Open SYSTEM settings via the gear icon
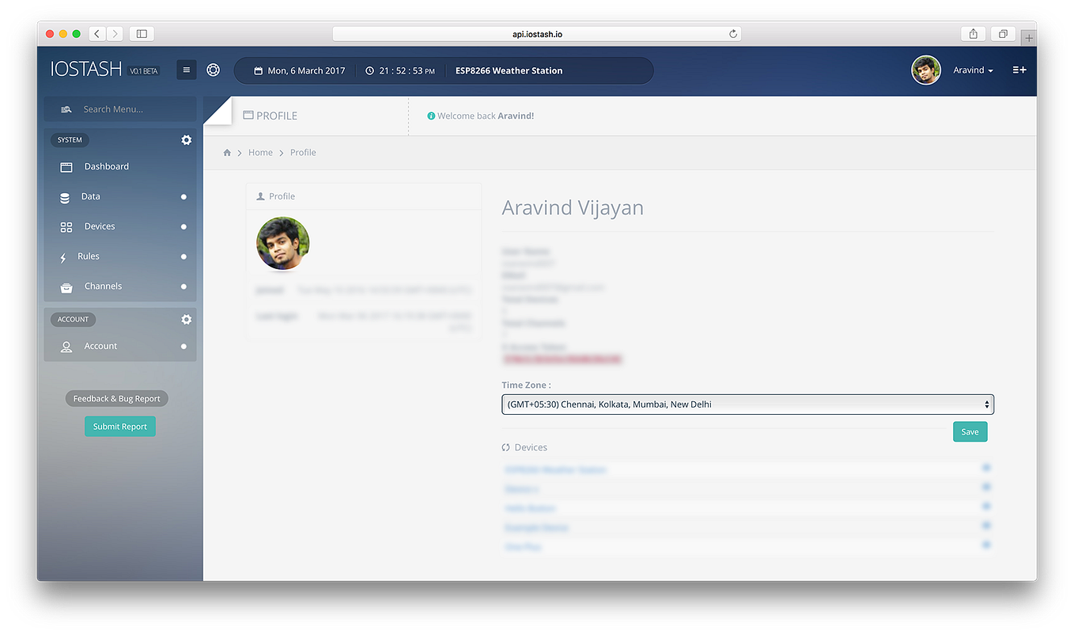This screenshot has height=634, width=1074. tap(186, 139)
